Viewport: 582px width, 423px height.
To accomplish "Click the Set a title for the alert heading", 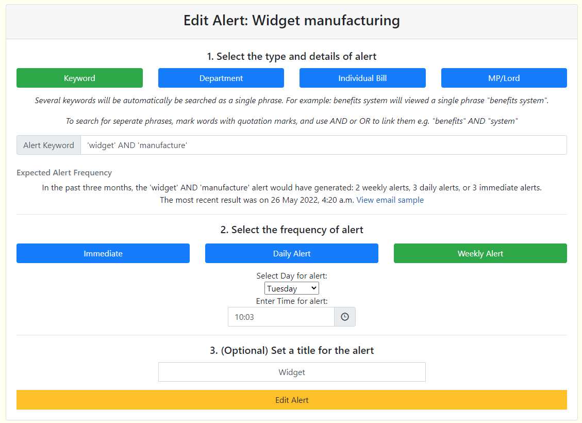I will point(292,350).
